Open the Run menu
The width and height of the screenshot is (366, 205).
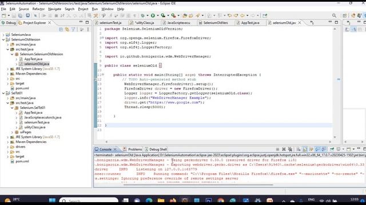tap(95, 9)
